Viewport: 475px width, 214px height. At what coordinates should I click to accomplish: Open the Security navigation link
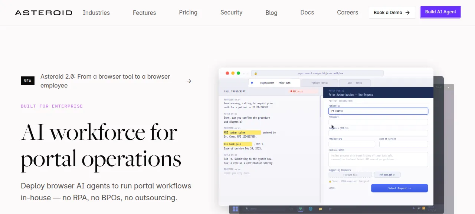[231, 13]
